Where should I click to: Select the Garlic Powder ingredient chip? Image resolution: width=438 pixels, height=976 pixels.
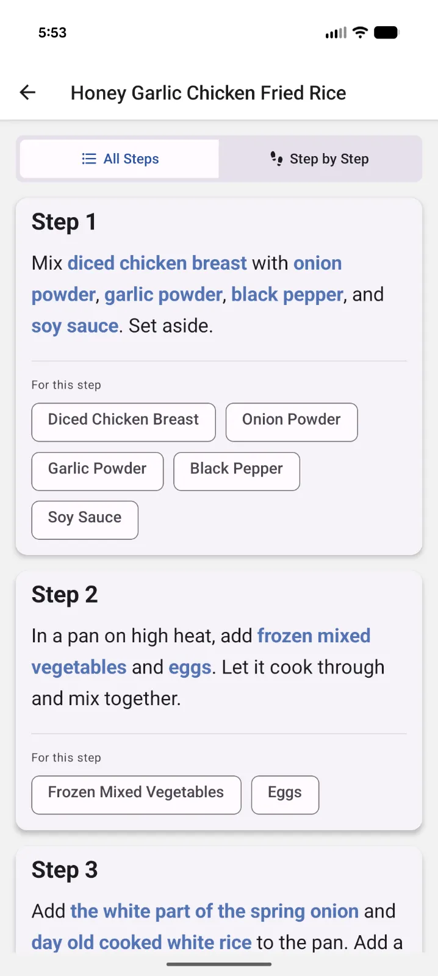click(x=97, y=471)
